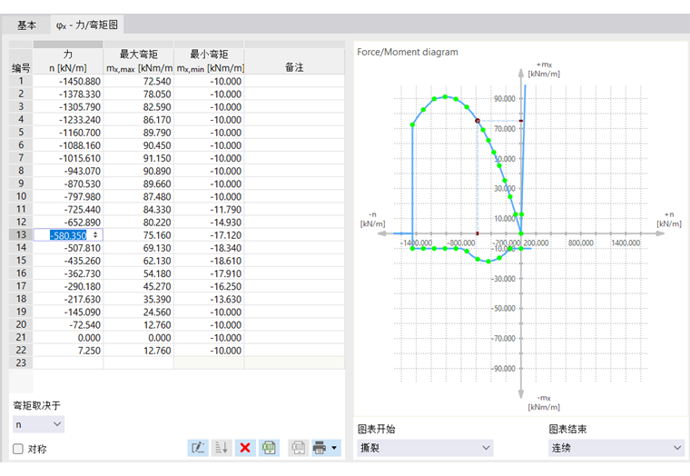Viewport: 690px width, 476px height.
Task: Open the 弯矩取决于 dropdown showing n
Action: click(39, 424)
